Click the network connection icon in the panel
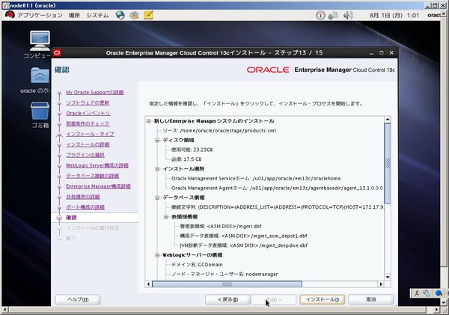This screenshot has width=449, height=315. click(333, 15)
